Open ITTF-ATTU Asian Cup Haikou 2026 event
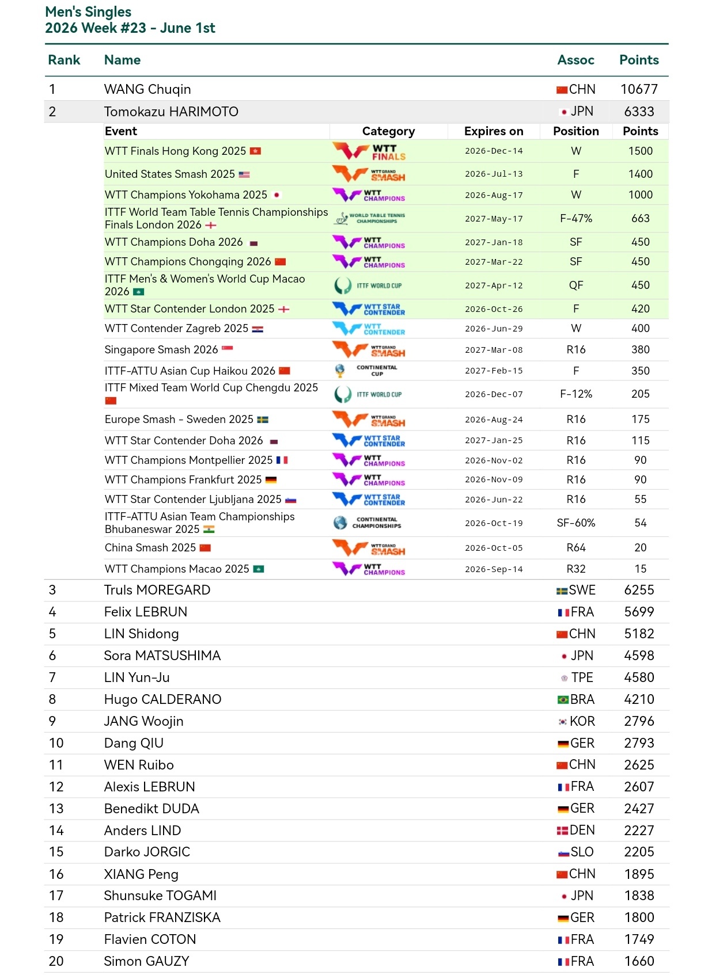 click(190, 371)
